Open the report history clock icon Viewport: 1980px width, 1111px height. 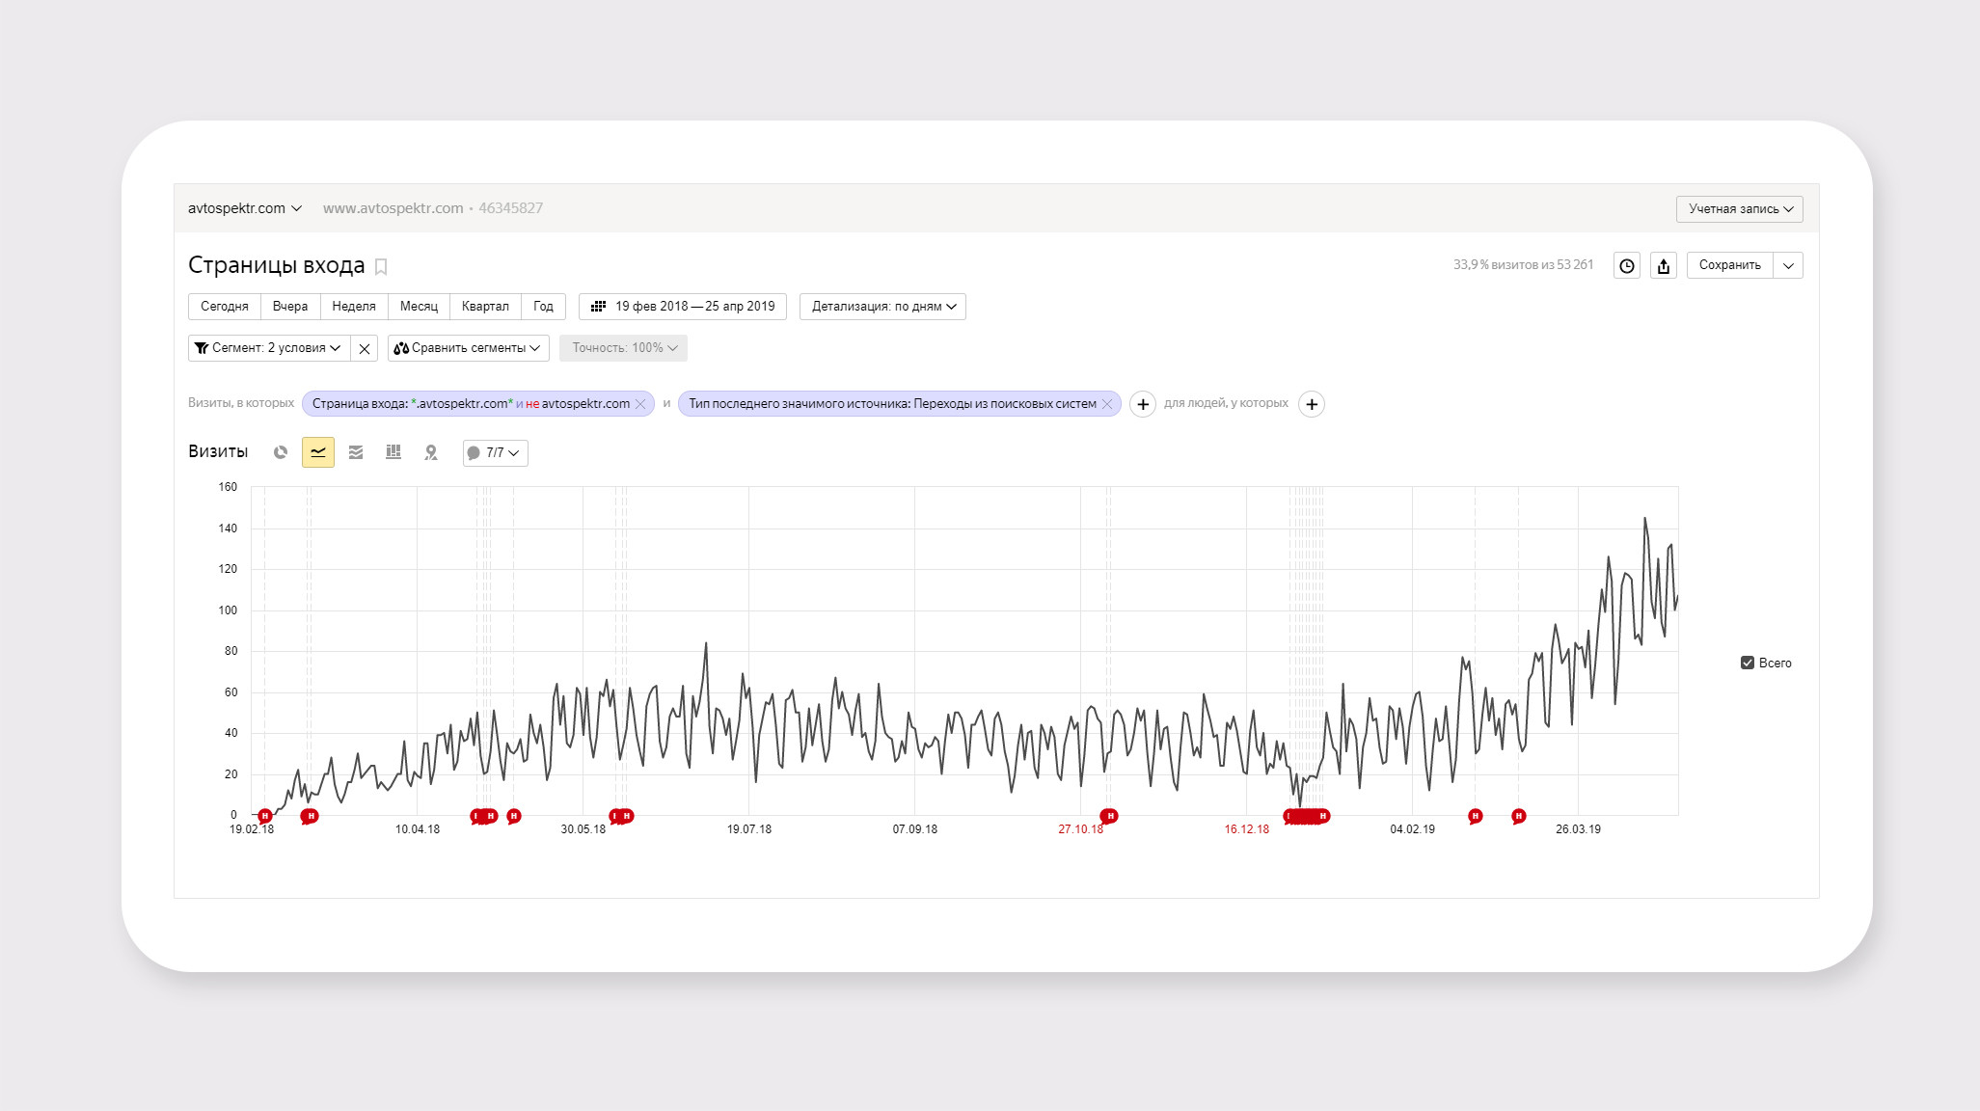[1627, 266]
